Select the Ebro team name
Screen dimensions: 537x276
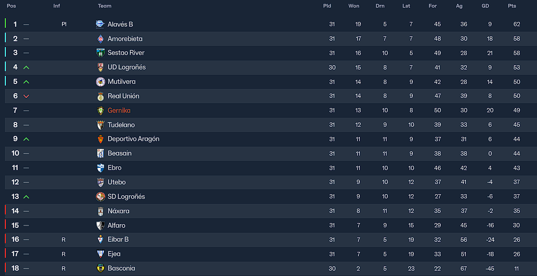point(114,168)
